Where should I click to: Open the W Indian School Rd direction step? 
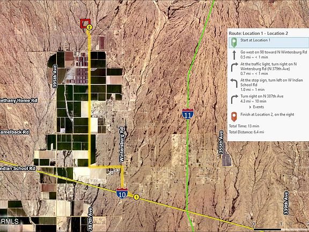click(x=269, y=85)
